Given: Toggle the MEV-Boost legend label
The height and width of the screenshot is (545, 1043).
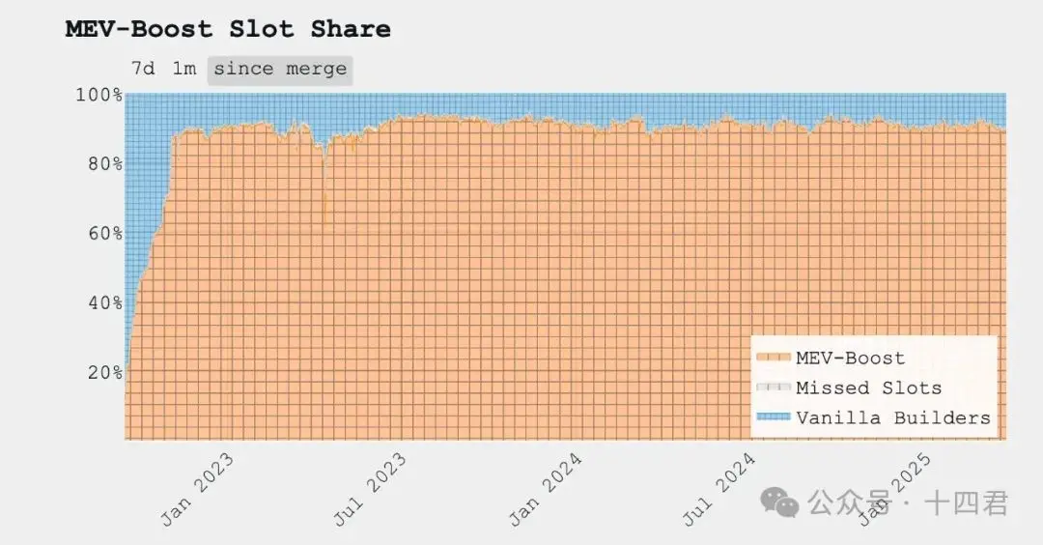Looking at the screenshot, I should 850,358.
